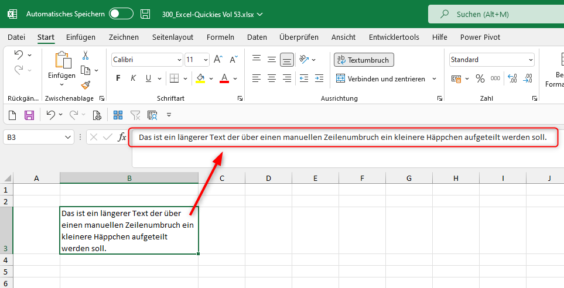Click the save diskette icon in title bar
564x288 pixels.
click(145, 14)
